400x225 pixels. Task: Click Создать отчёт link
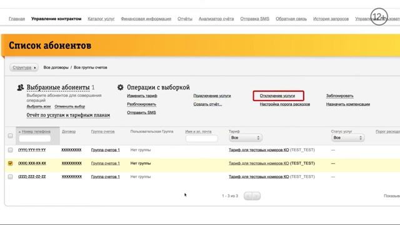point(207,104)
